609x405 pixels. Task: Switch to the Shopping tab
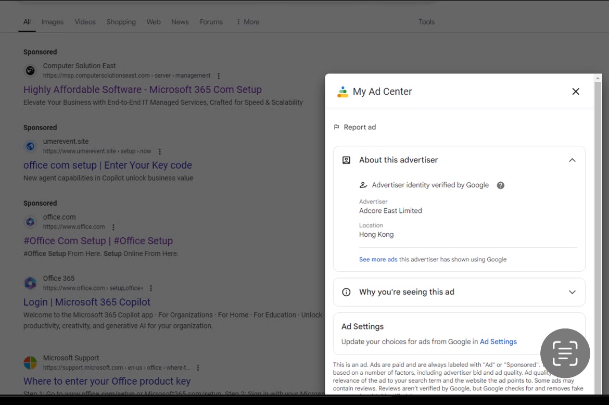click(121, 22)
